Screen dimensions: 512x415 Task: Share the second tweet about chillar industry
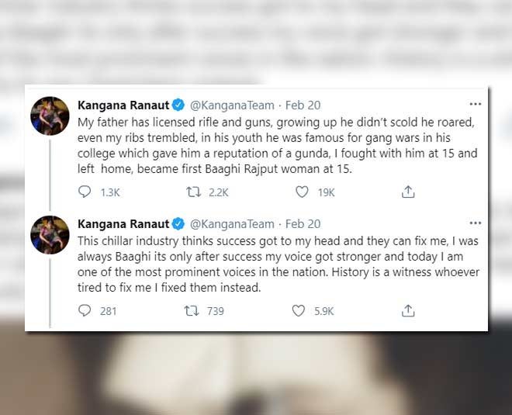(x=407, y=311)
